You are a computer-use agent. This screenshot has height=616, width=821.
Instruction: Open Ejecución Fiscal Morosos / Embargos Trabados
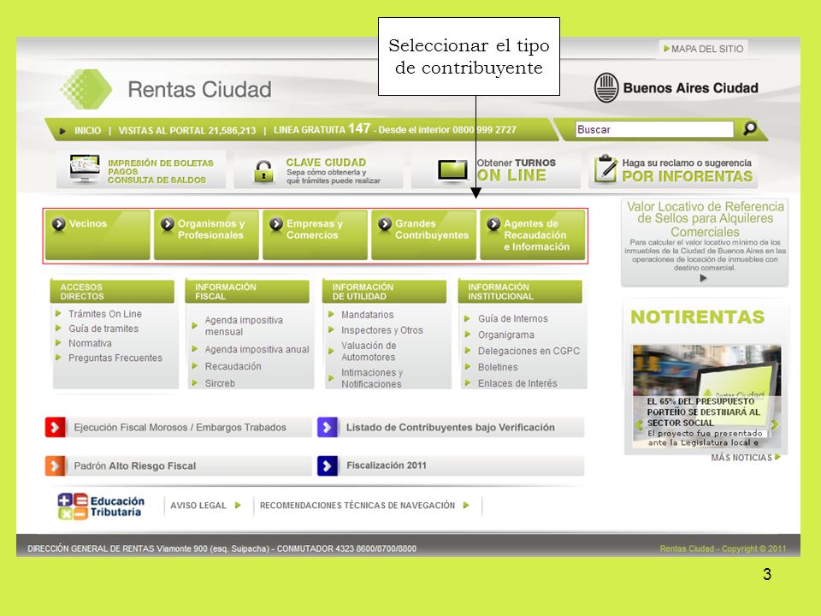pos(178,427)
